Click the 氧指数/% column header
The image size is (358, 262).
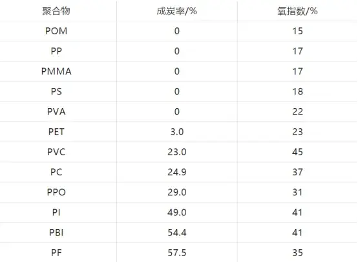coord(297,11)
